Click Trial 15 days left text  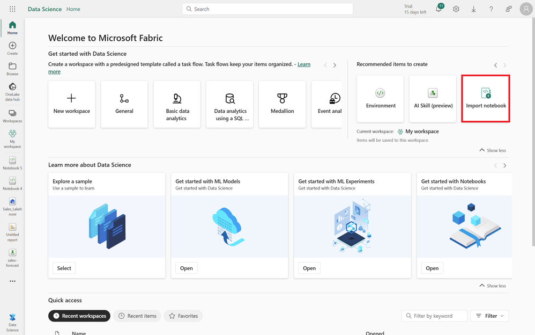(415, 9)
